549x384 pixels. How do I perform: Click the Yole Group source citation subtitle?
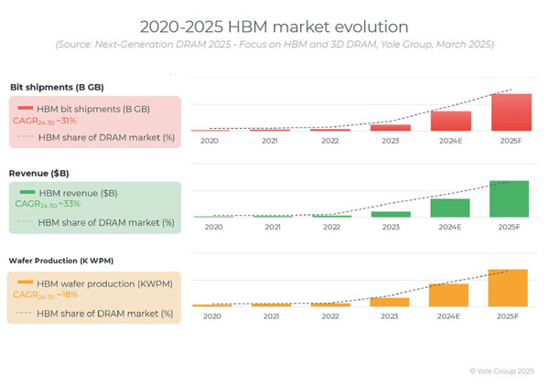pyautogui.click(x=274, y=44)
